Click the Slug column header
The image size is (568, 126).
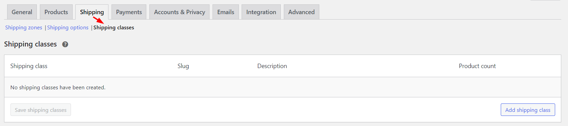point(183,66)
